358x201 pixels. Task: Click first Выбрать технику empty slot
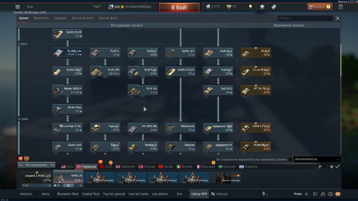(100, 178)
